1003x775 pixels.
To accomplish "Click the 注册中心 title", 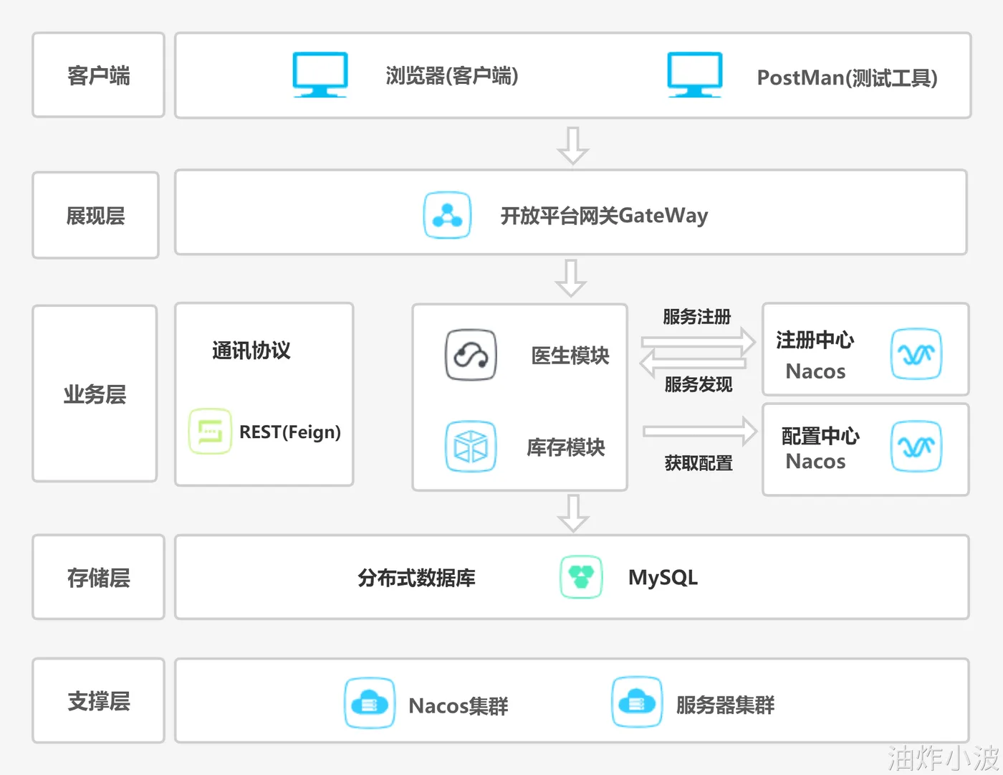I will 815,339.
